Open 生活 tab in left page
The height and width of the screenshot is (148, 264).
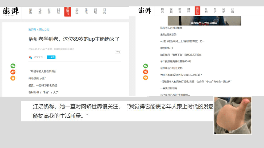(86, 11)
